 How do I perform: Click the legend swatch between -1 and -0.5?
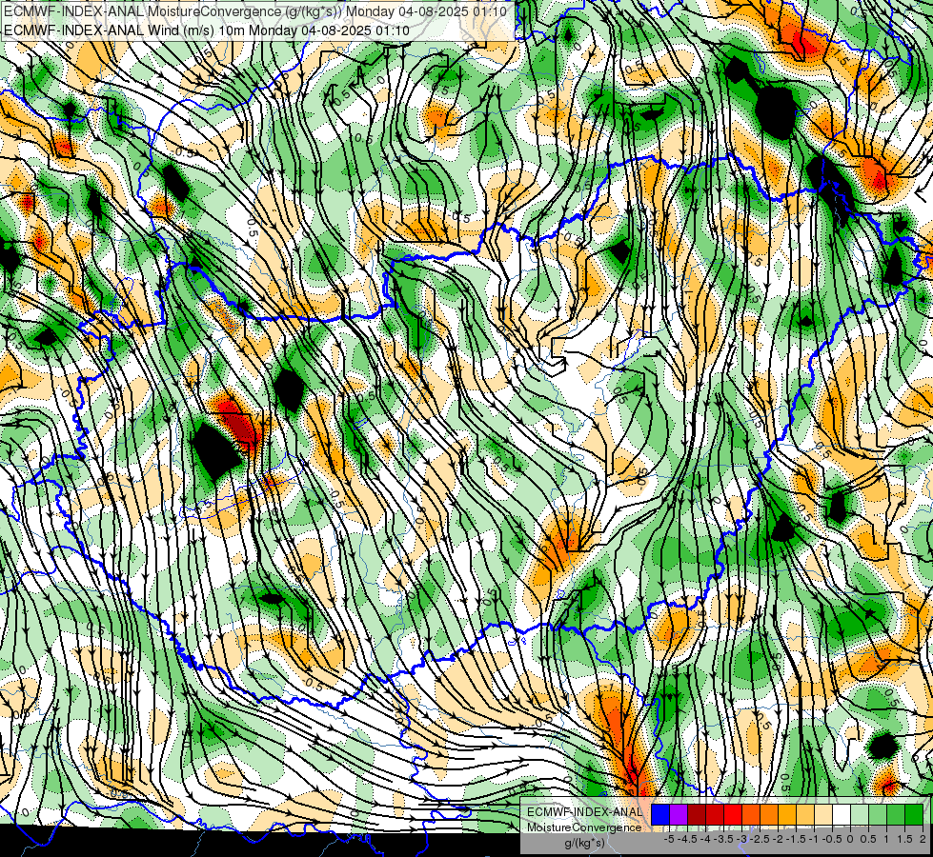(x=822, y=814)
